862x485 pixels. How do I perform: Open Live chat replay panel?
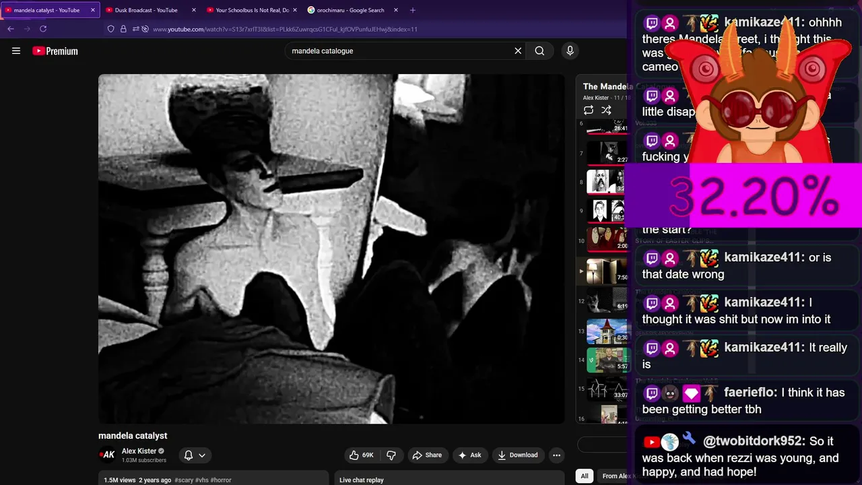[449, 478]
